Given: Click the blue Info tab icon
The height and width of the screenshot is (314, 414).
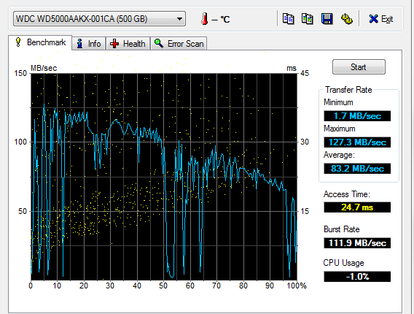Looking at the screenshot, I should click(x=79, y=44).
